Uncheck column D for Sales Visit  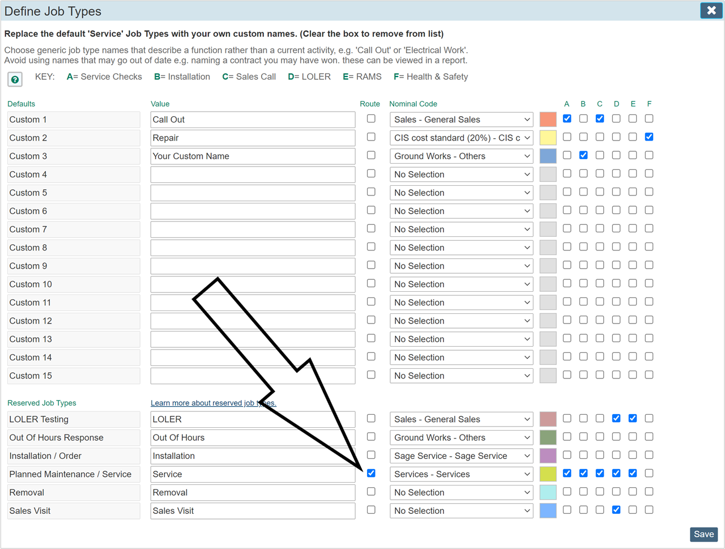coord(616,510)
